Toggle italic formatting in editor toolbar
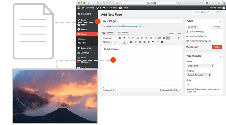The height and width of the screenshot is (125, 226). click(124, 38)
